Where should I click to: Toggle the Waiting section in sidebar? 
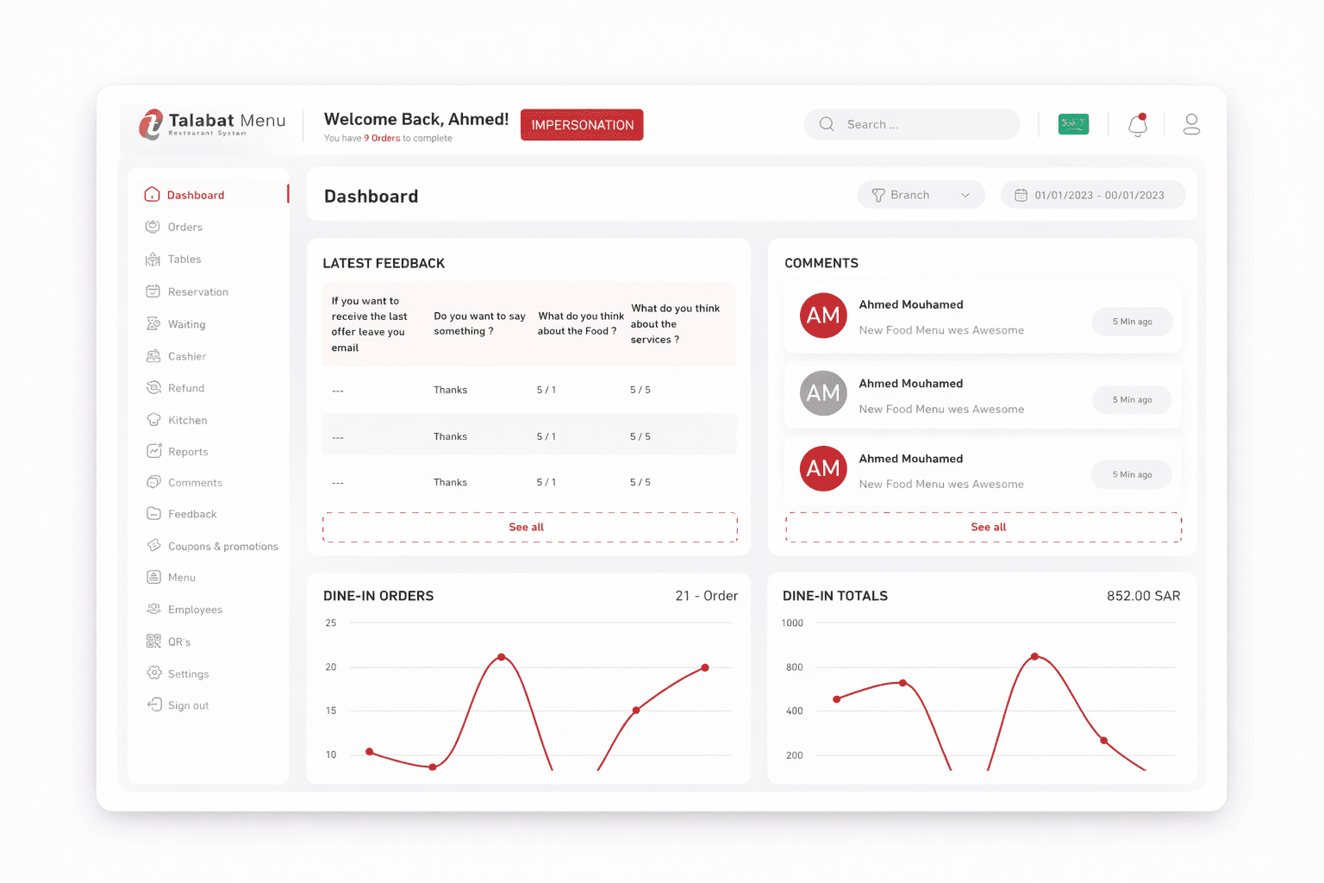[x=185, y=324]
